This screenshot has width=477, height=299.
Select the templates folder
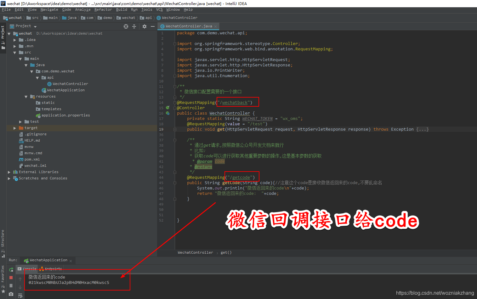click(49, 109)
